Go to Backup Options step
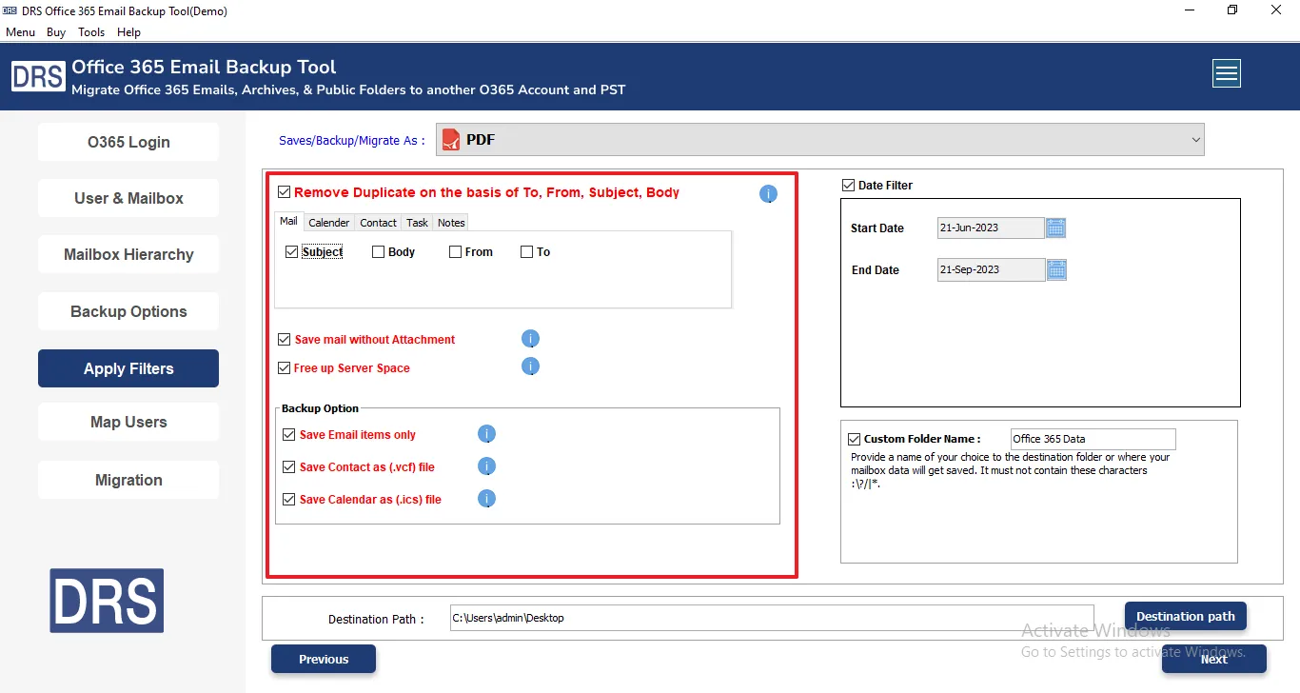1300x693 pixels. point(128,311)
